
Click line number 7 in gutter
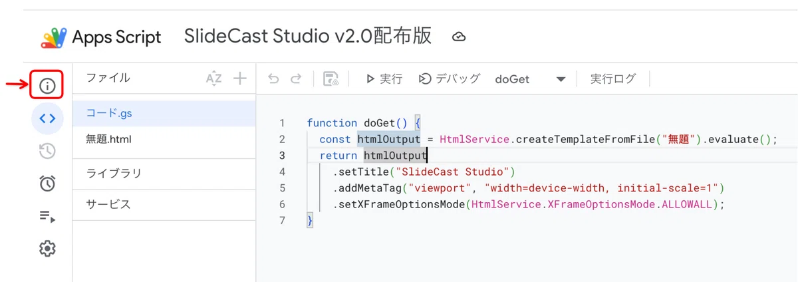pyautogui.click(x=282, y=220)
